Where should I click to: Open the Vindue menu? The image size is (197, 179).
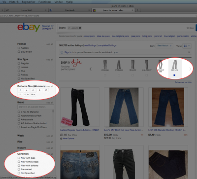pyautogui.click(x=59, y=2)
